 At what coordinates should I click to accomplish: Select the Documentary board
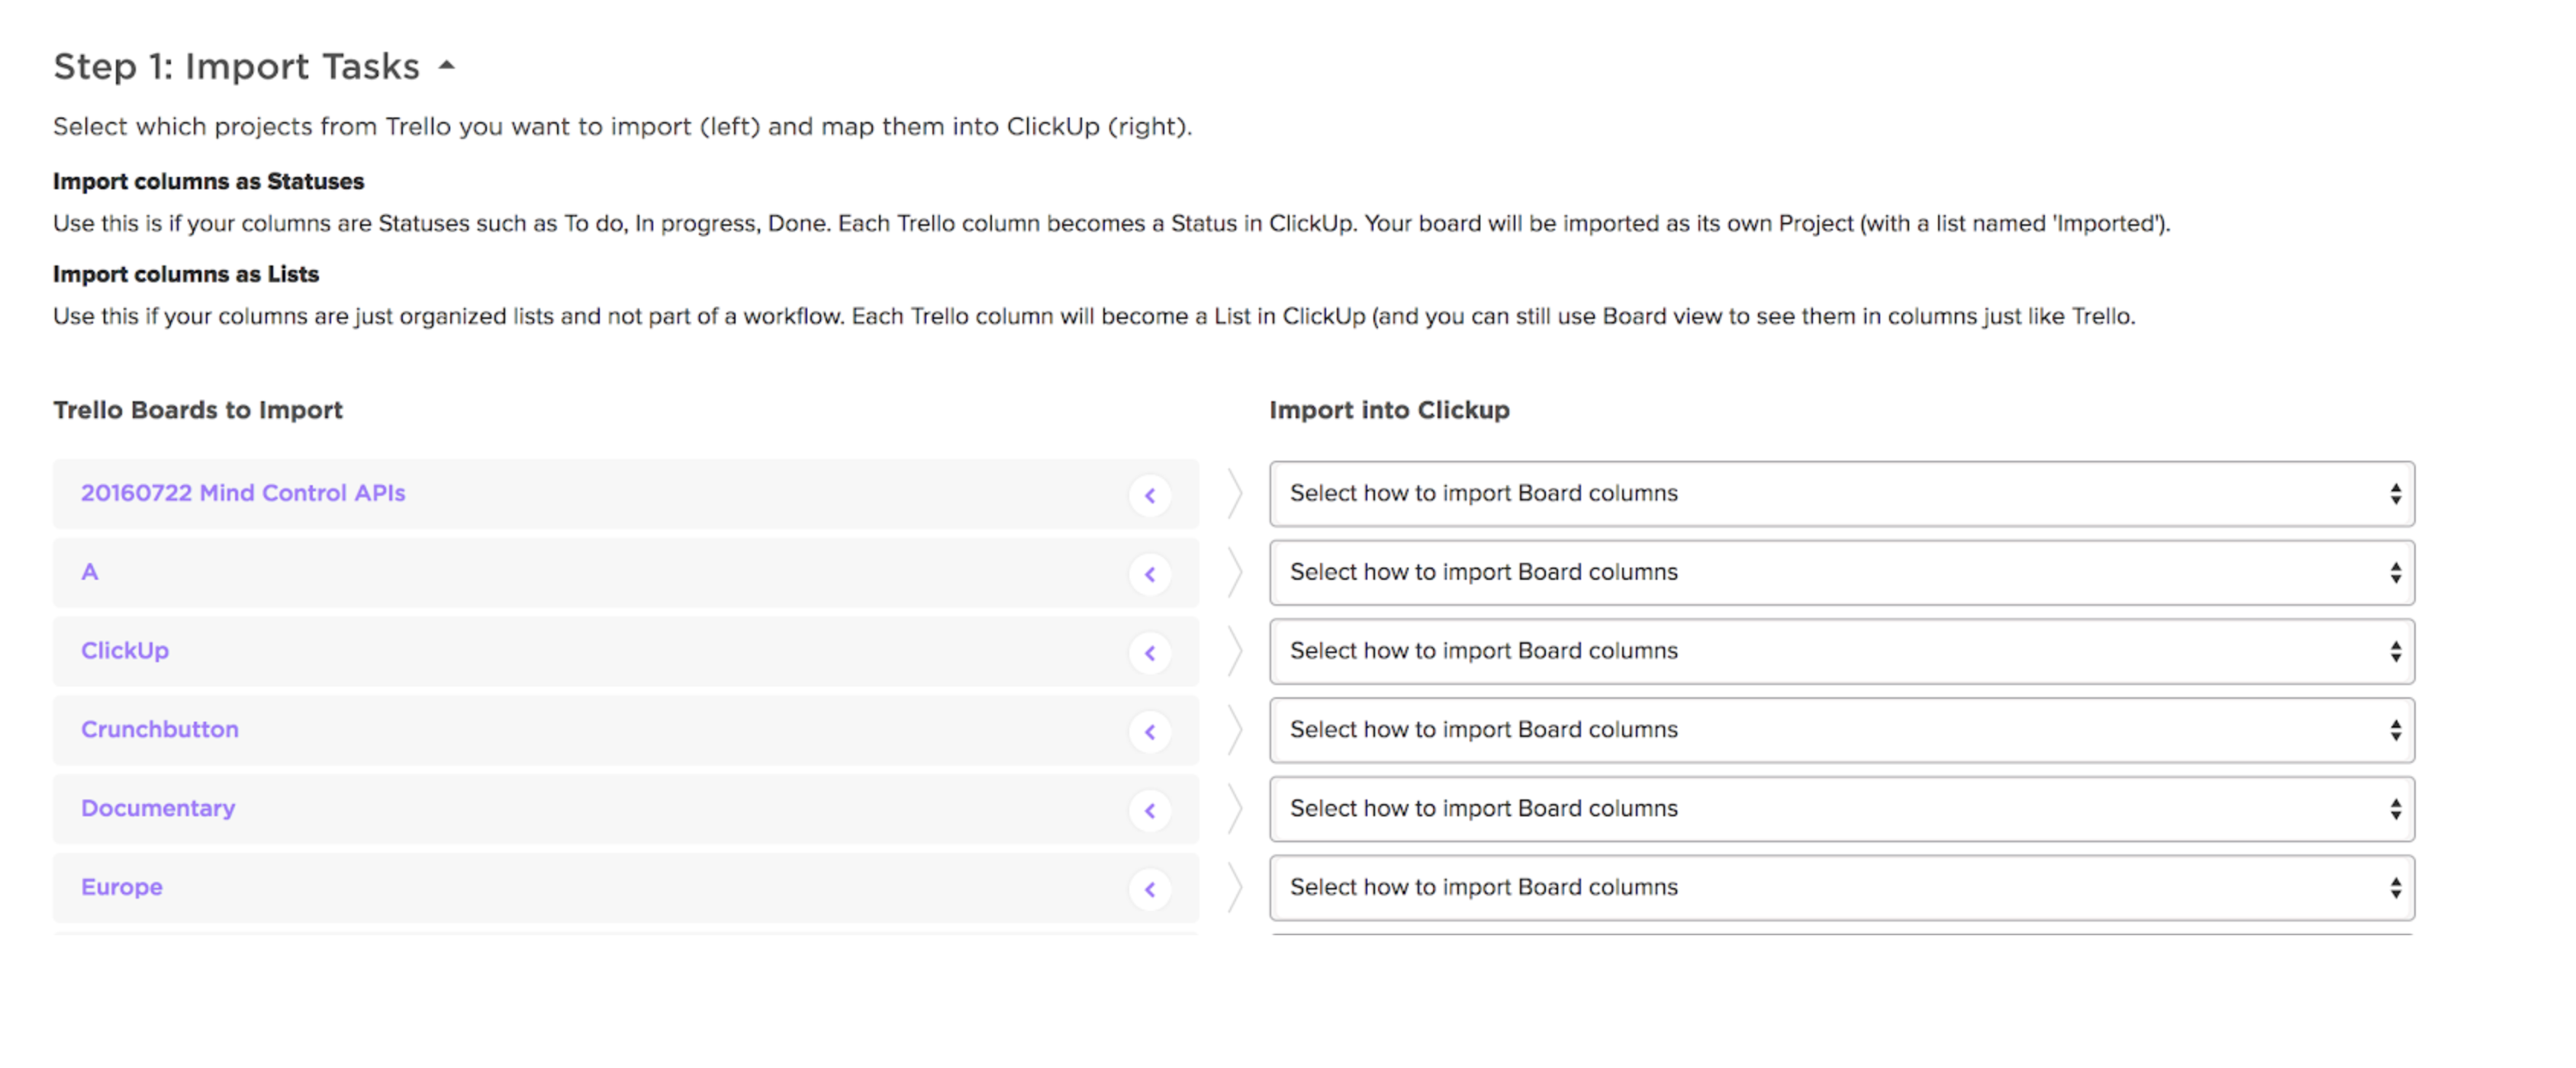tap(158, 808)
